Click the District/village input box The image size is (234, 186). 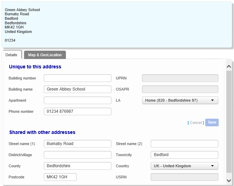[77, 155]
